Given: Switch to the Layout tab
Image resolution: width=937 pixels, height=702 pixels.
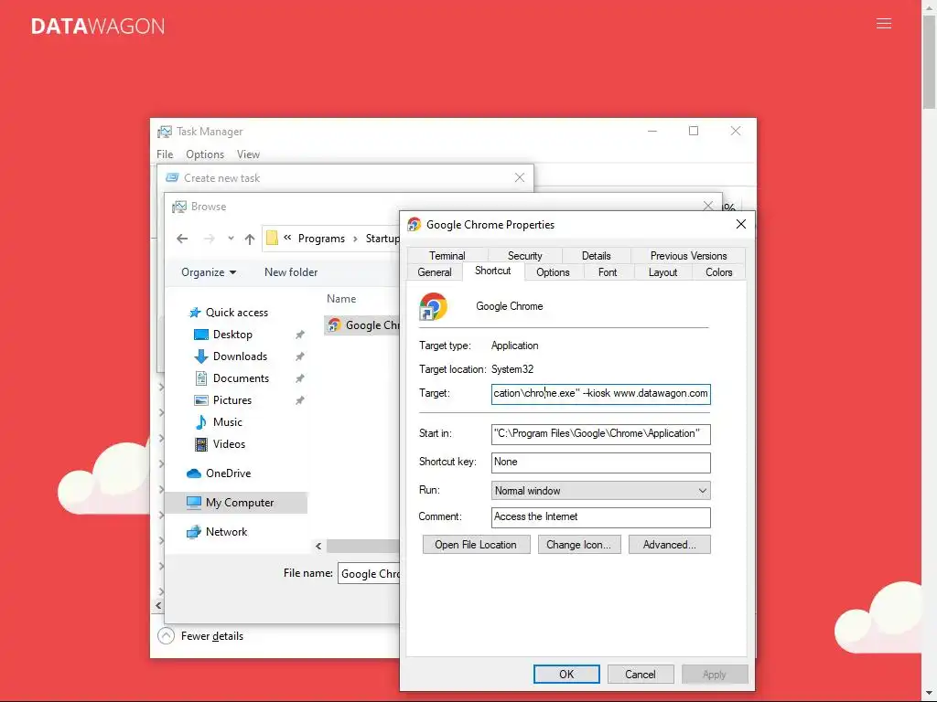Looking at the screenshot, I should (662, 272).
